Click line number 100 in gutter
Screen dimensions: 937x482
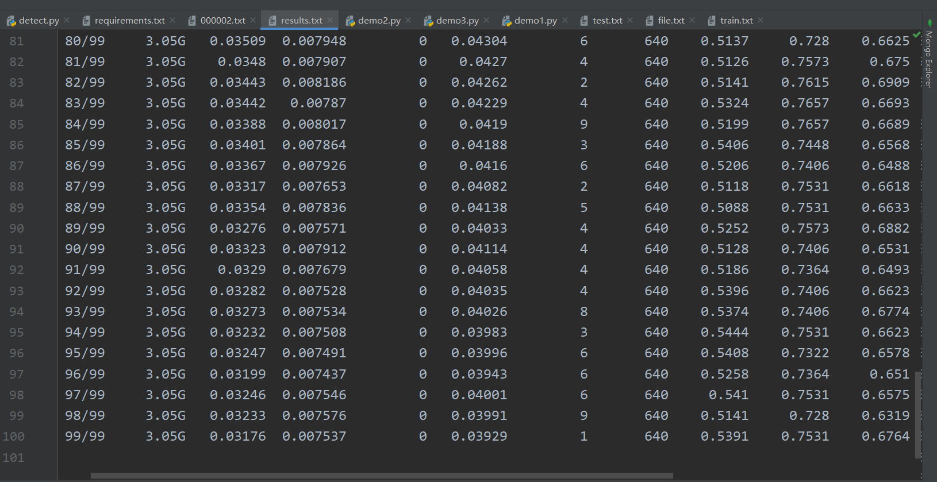[x=14, y=437]
